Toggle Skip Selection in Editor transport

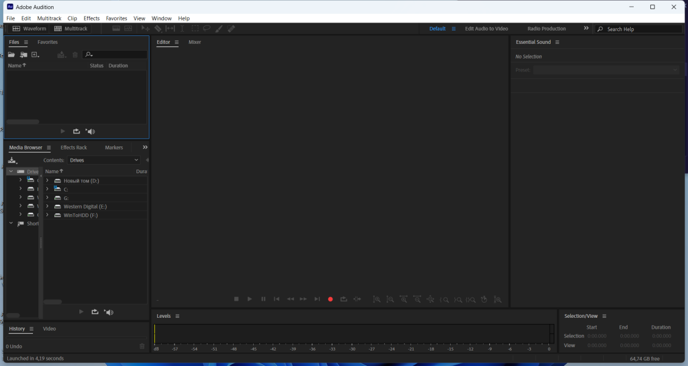(x=357, y=299)
